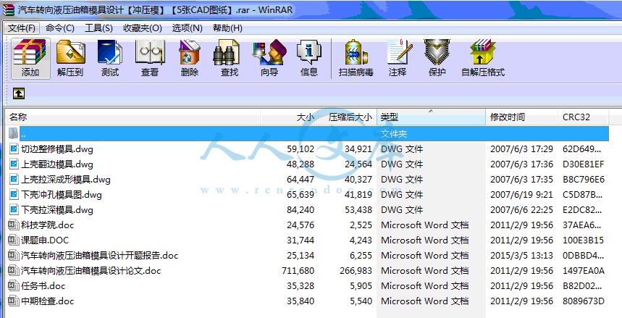Click the Word icon of 汽车转向液压油箱模具设计论文.doc
622x318 pixels.
pyautogui.click(x=14, y=270)
